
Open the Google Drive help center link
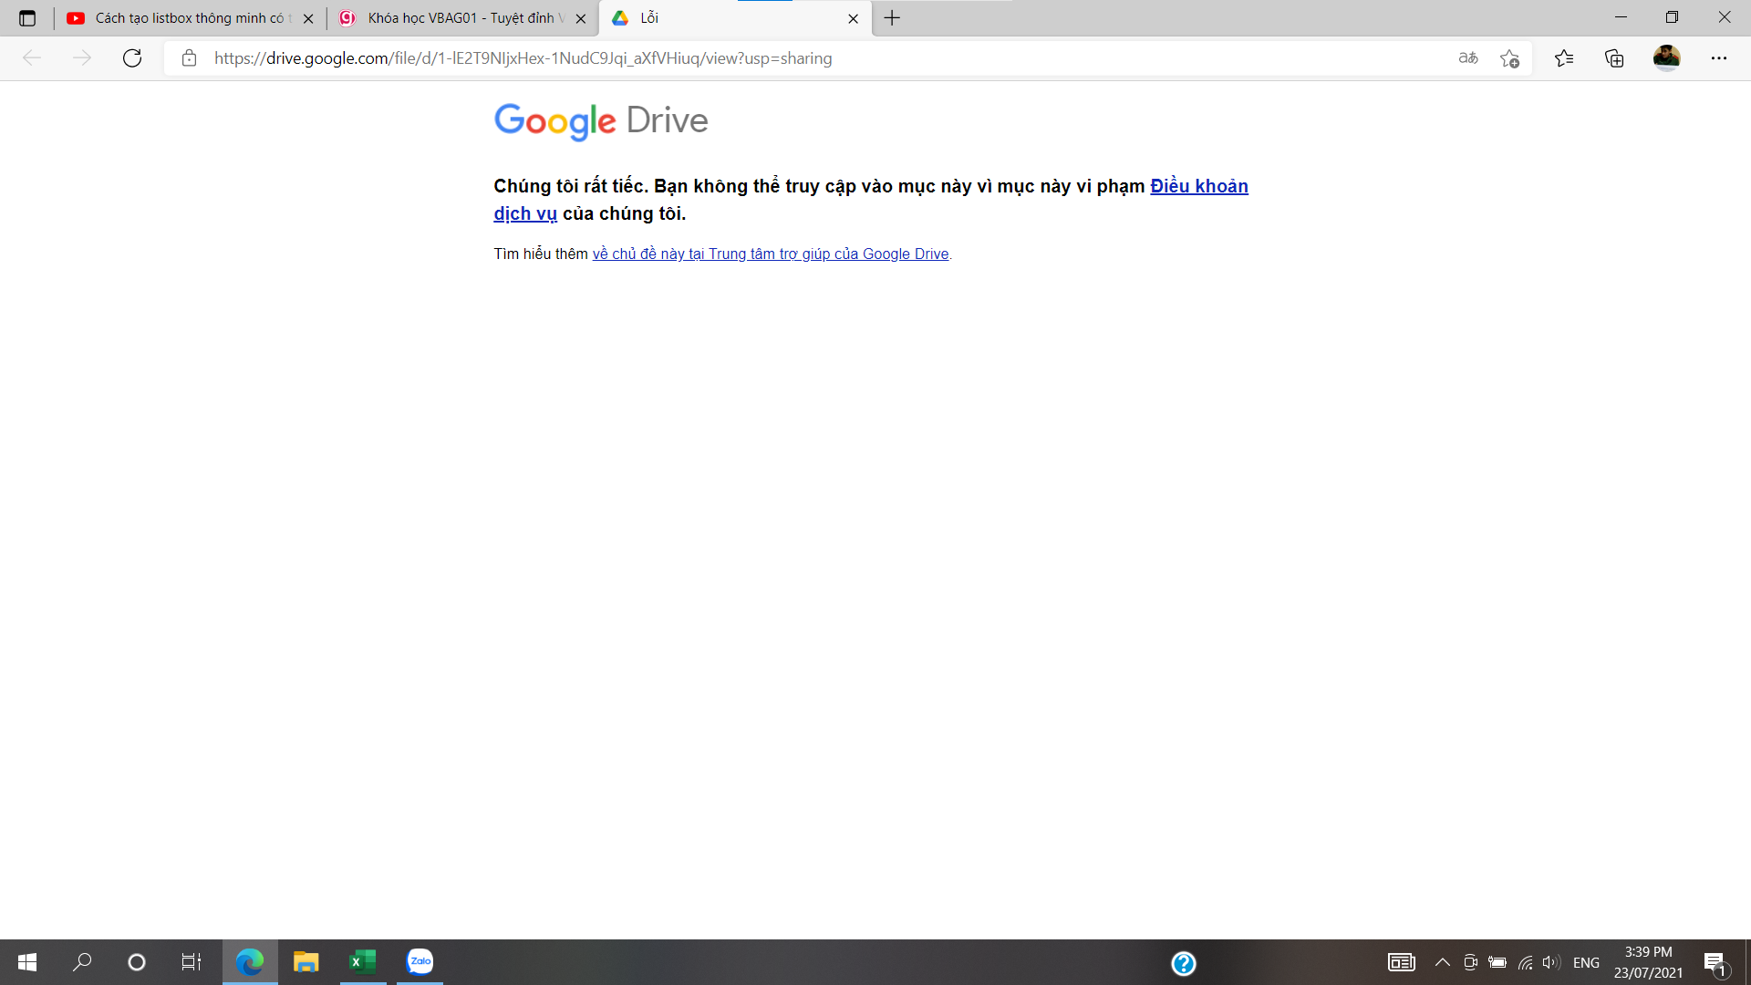(x=771, y=254)
